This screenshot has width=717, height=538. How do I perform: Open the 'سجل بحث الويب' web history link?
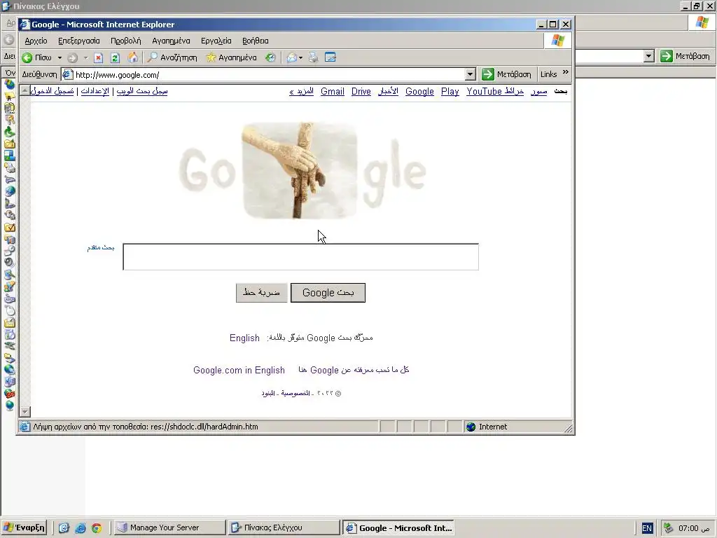tap(142, 91)
